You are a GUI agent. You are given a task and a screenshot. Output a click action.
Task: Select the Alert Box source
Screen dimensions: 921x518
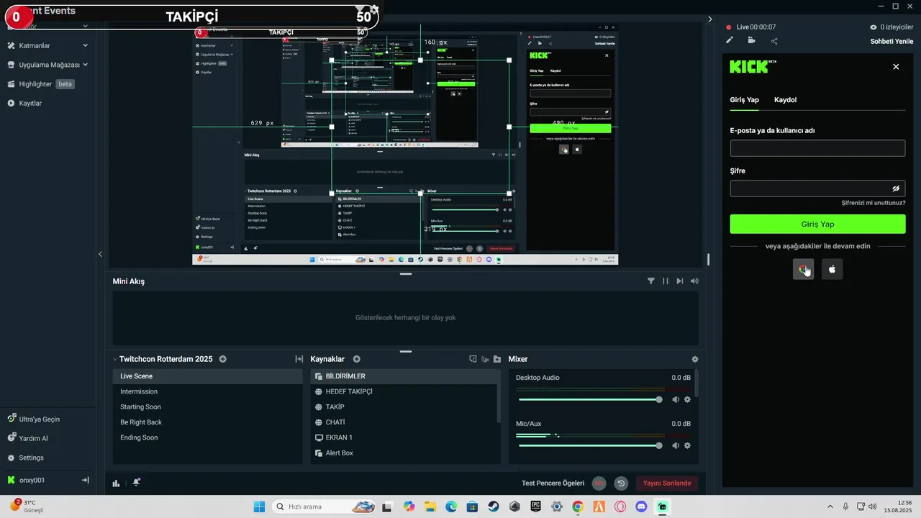[404, 453]
